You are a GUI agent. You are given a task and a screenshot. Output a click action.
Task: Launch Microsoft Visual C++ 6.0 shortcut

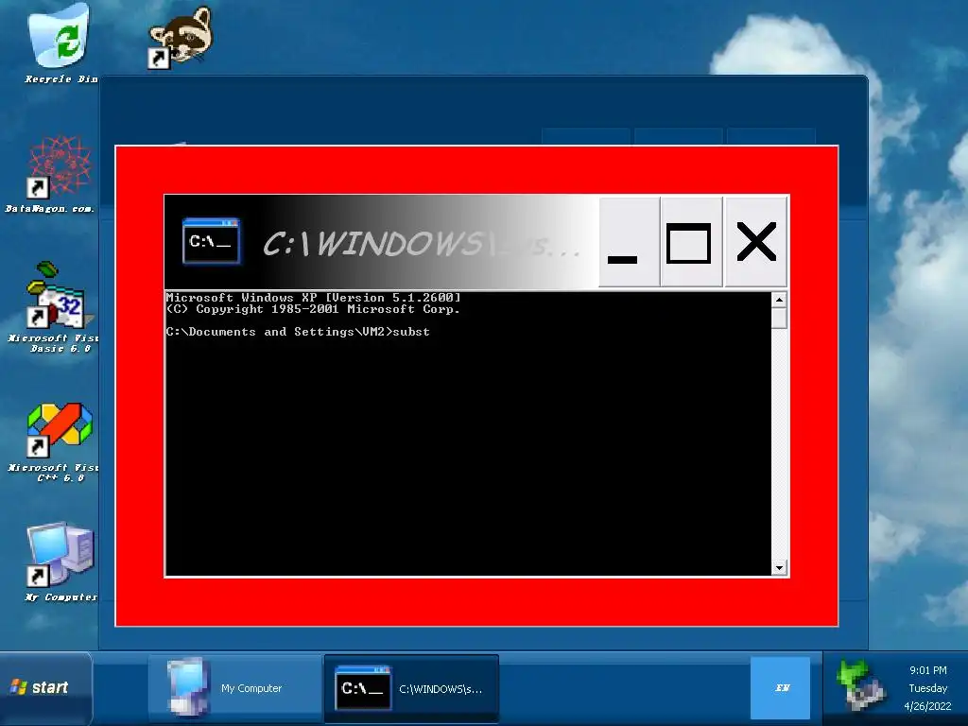click(56, 442)
